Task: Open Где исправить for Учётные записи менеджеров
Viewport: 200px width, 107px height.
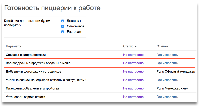Action: [x=167, y=80]
